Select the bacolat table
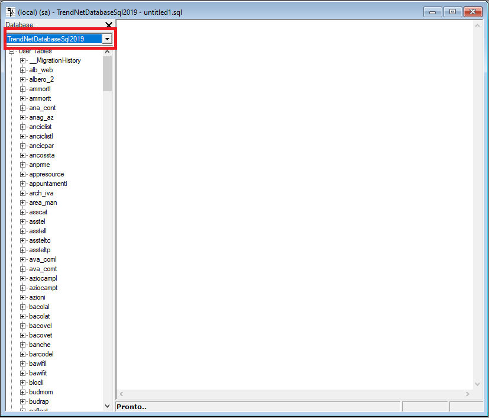Screen dimensions: 489x418 pyautogui.click(x=39, y=316)
